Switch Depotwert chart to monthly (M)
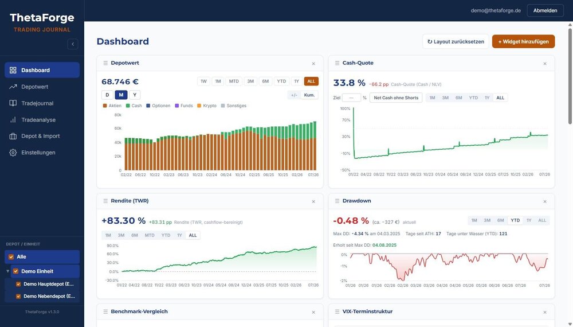The width and height of the screenshot is (573, 327). click(121, 95)
